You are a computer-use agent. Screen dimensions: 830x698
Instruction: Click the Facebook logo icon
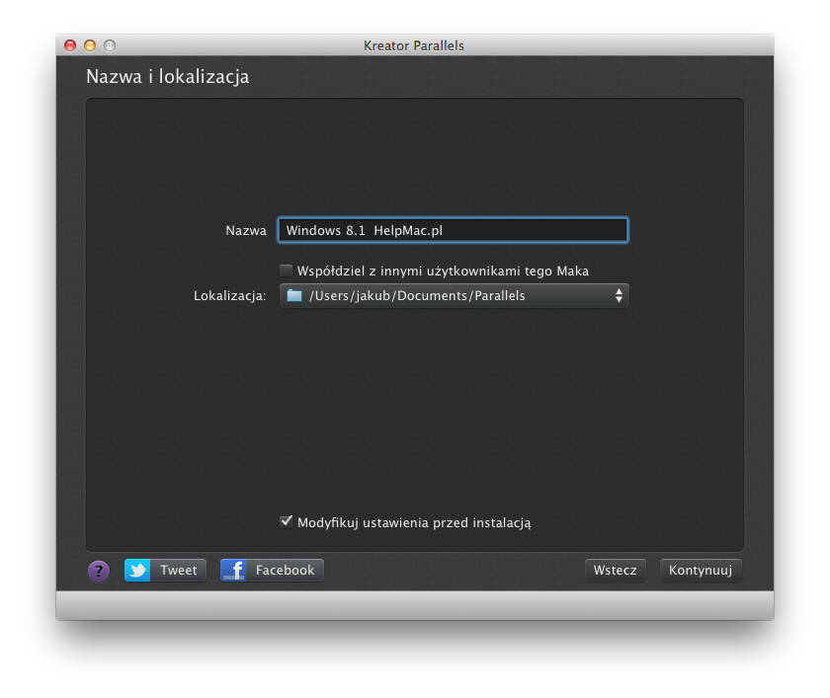point(234,571)
